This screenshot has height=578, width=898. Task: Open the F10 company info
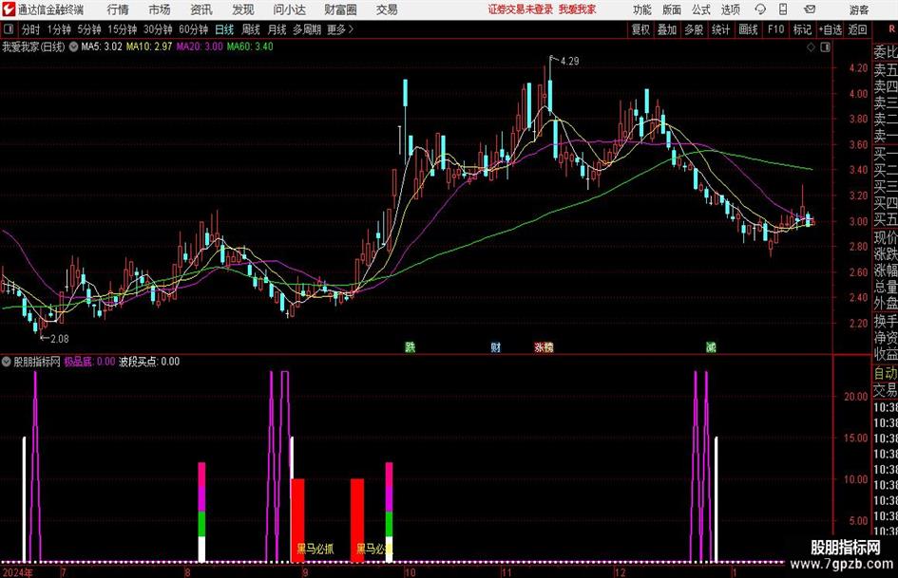coord(775,29)
